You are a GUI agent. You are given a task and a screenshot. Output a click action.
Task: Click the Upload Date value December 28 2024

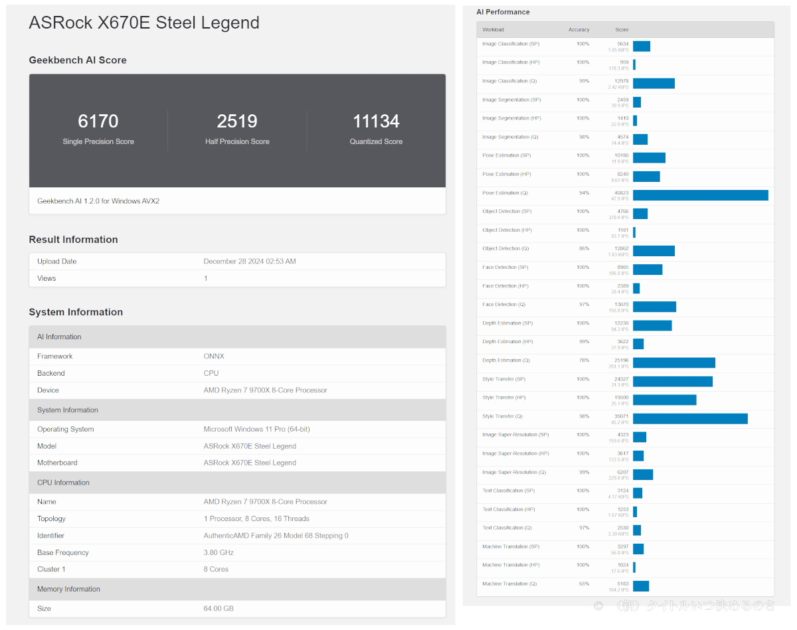[250, 262]
